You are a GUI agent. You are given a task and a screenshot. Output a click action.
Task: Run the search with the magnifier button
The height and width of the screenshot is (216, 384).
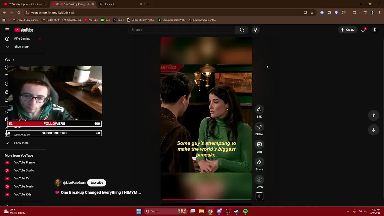pos(242,30)
